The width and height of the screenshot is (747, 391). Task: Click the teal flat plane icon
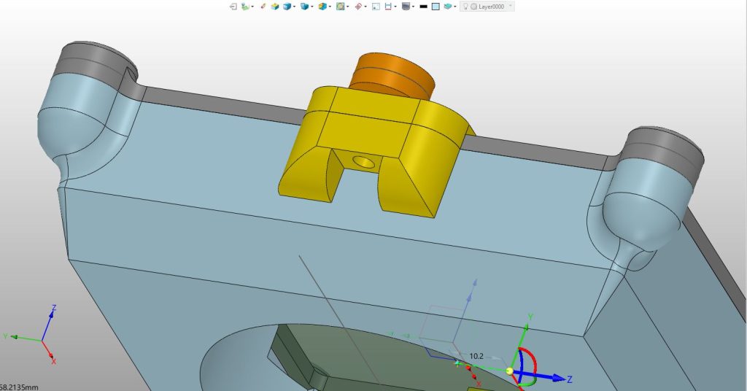click(448, 7)
